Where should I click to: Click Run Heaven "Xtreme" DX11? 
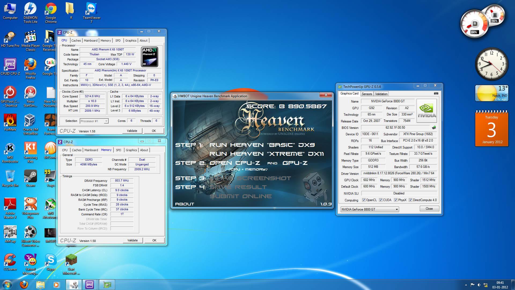click(x=266, y=154)
